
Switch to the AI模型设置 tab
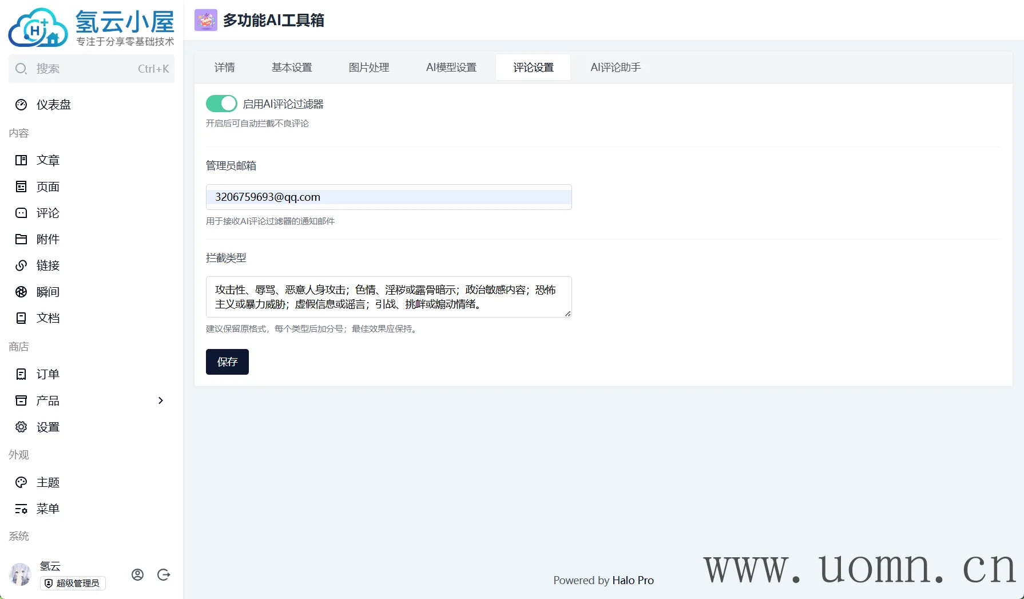(451, 68)
